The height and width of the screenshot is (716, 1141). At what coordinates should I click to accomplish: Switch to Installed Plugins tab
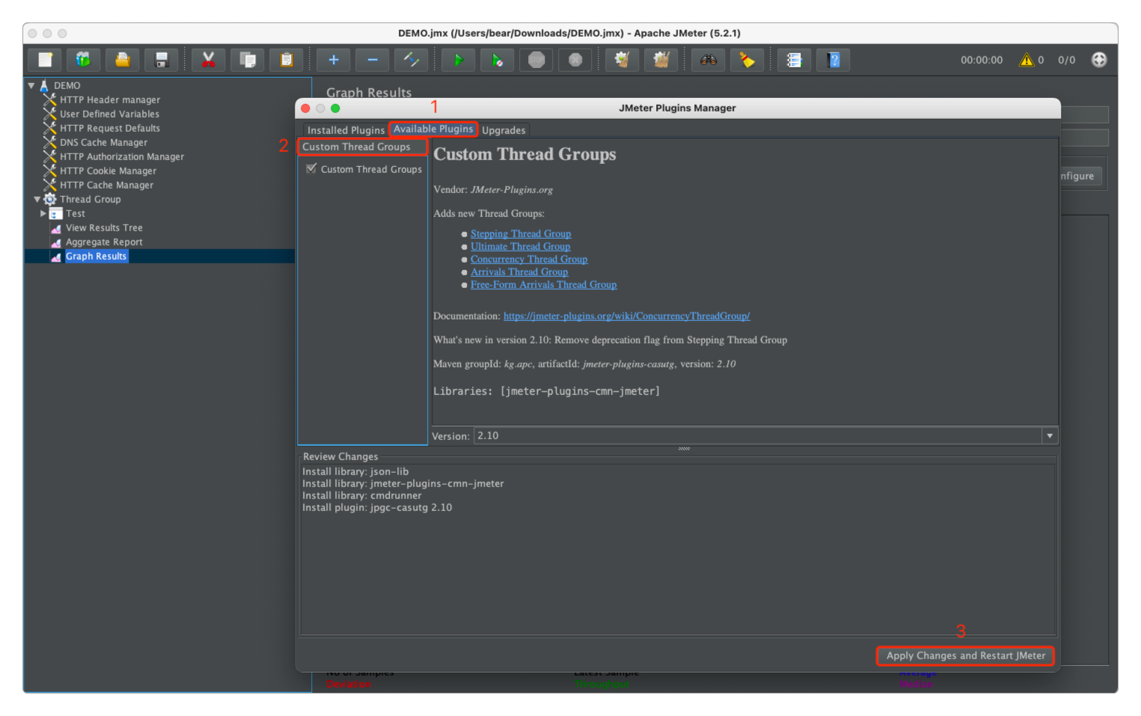(x=346, y=130)
